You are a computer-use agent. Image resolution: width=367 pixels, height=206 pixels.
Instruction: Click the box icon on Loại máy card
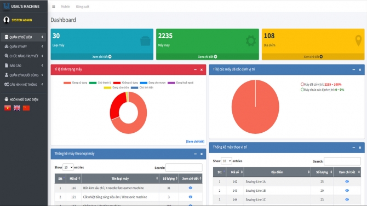(x=145, y=41)
